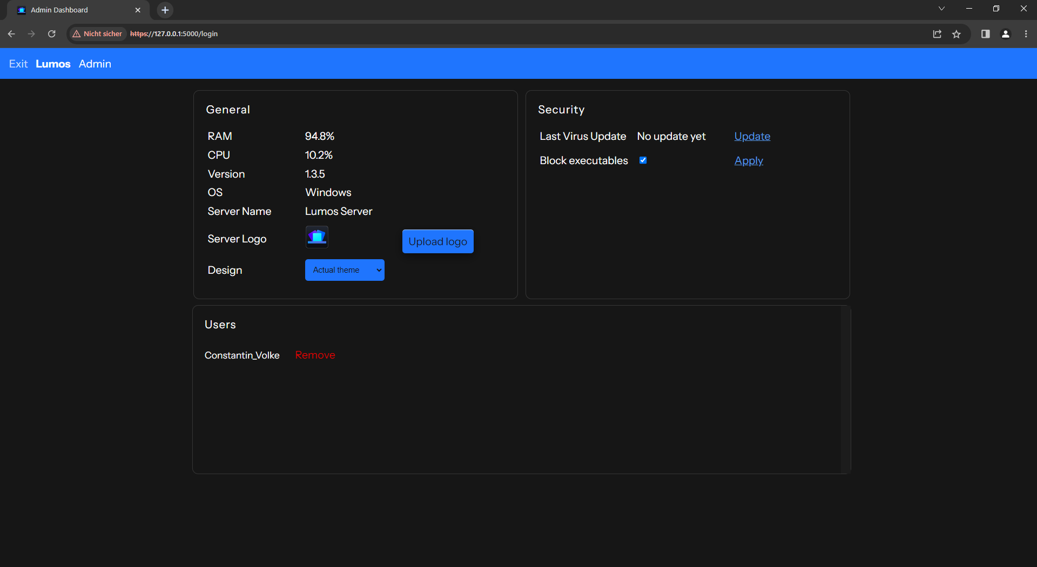Remove user Constantin_Volke
This screenshot has height=567, width=1037.
point(315,355)
